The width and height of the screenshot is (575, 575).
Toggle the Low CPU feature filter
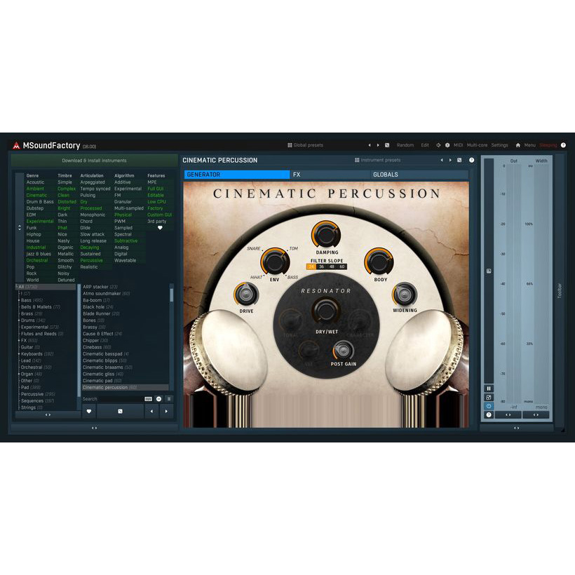[x=156, y=202]
